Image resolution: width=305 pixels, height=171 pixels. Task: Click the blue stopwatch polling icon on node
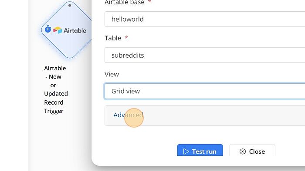click(x=48, y=29)
